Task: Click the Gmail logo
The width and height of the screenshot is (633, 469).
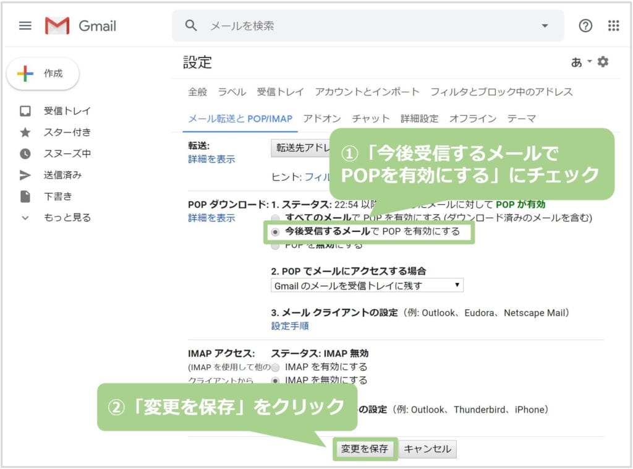Action: (x=80, y=26)
